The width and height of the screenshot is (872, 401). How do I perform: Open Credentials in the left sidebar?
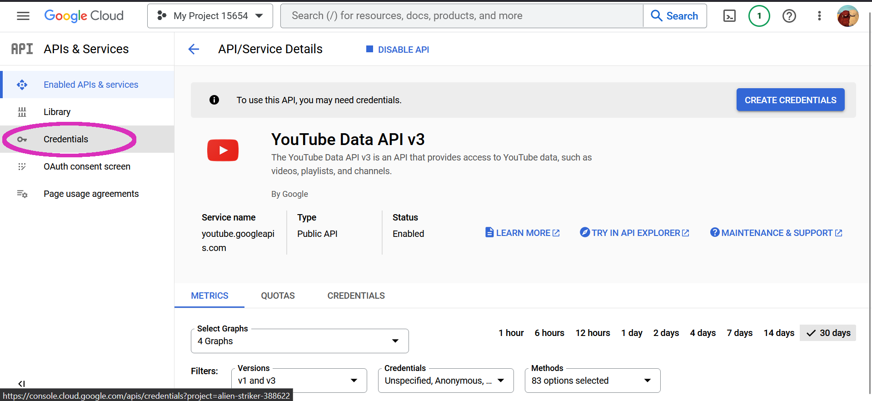66,139
